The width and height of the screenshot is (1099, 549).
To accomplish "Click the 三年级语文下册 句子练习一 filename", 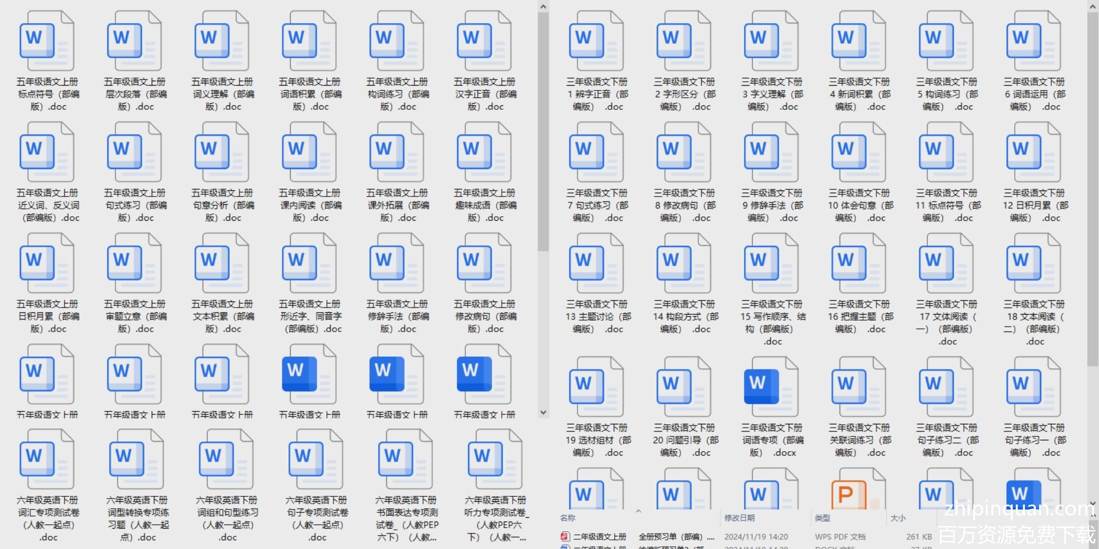I will [x=1035, y=440].
